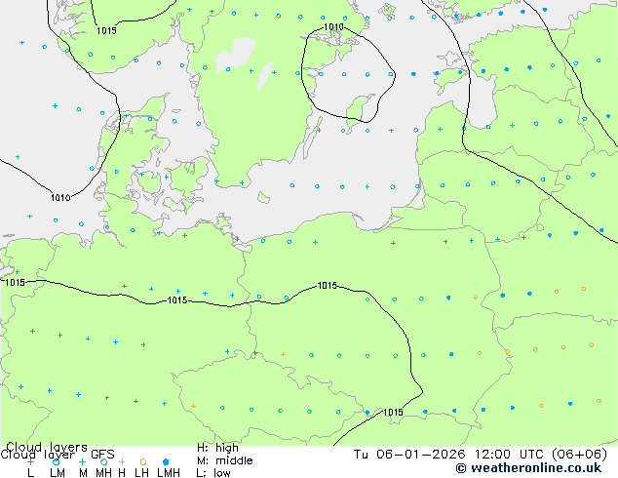Screen dimensions: 618x478
Task: Click the 1010 label on the closed Baltic isobar
Action: click(333, 26)
